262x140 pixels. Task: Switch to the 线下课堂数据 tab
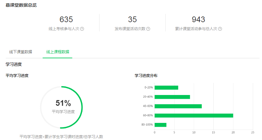coord(21,52)
